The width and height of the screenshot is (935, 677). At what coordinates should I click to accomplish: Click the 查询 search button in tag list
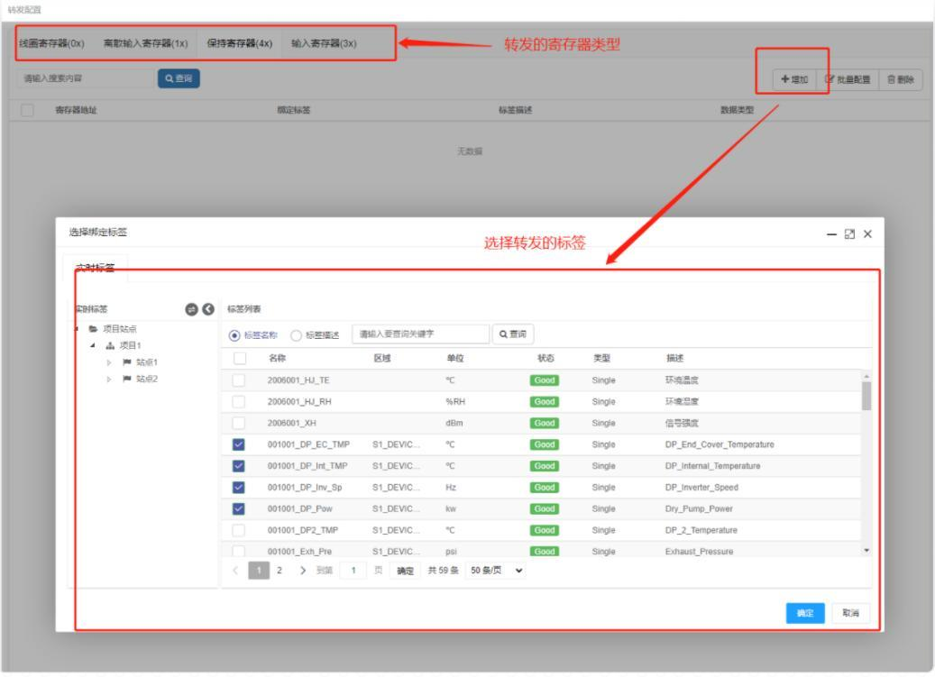point(512,334)
